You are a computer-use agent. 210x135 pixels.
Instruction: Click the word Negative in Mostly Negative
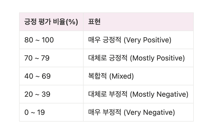(171, 94)
